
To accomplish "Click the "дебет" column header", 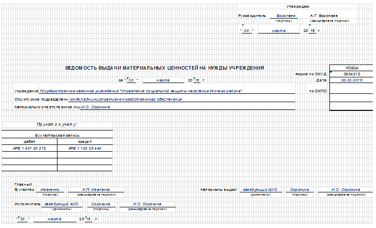I will [29, 141].
